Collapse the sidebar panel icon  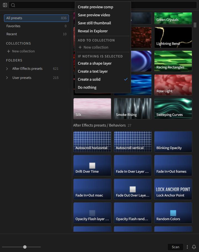click(5, 5)
